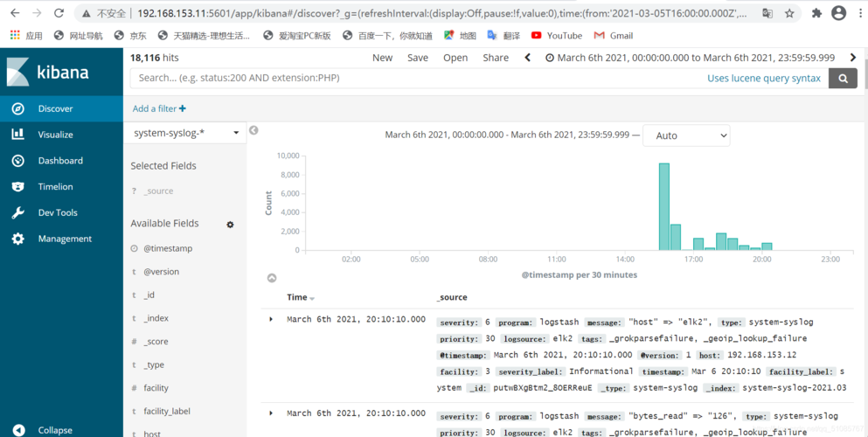
Task: Click the Kibana logo
Action: pos(47,73)
